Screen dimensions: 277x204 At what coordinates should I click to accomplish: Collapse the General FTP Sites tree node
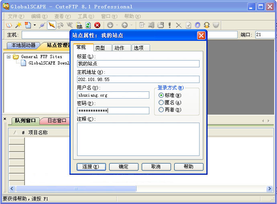pos(9,57)
